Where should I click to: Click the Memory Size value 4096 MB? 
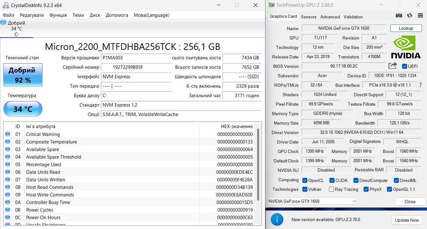click(x=322, y=123)
